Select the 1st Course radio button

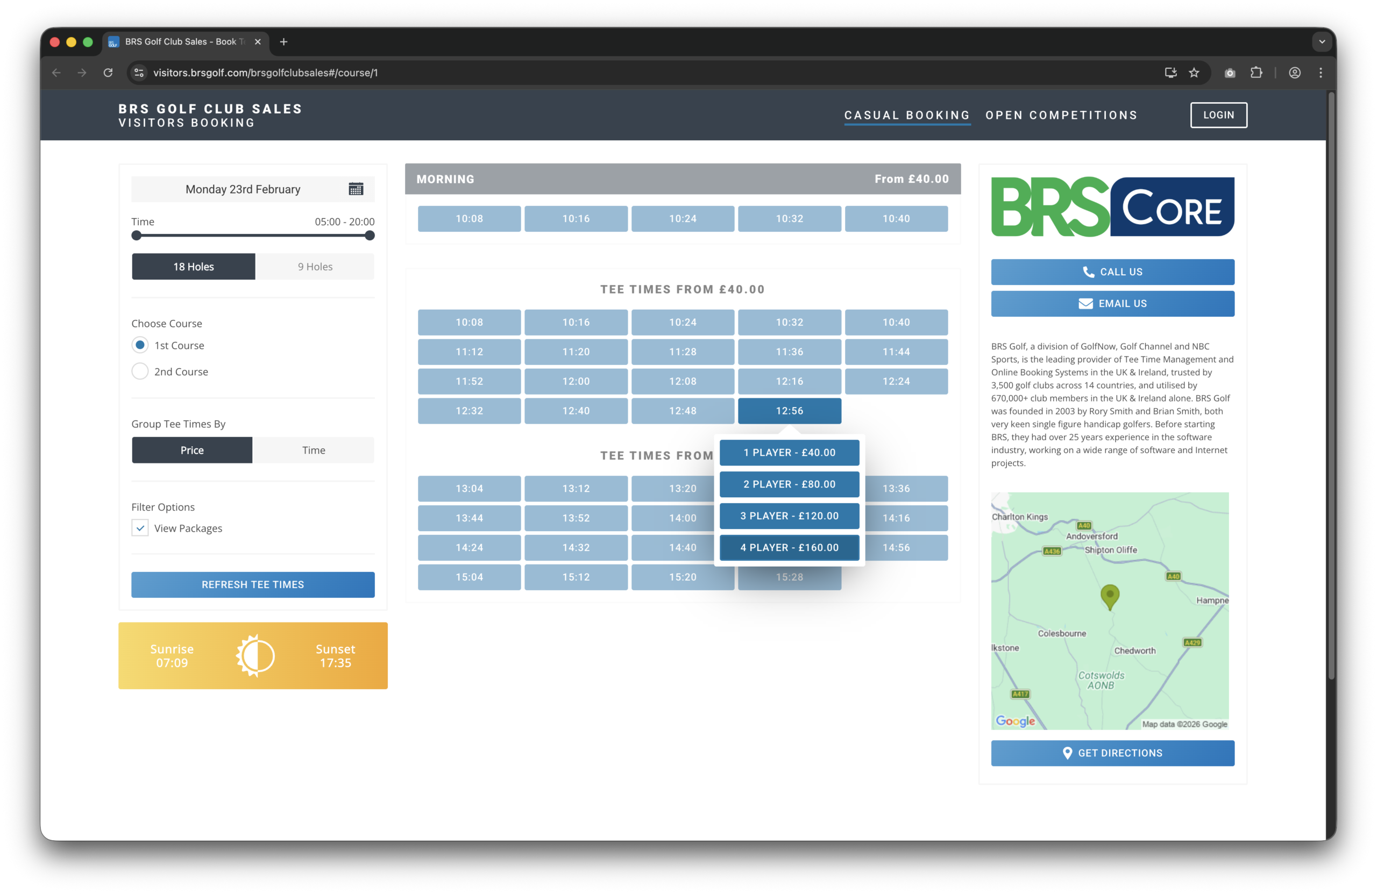tap(140, 345)
